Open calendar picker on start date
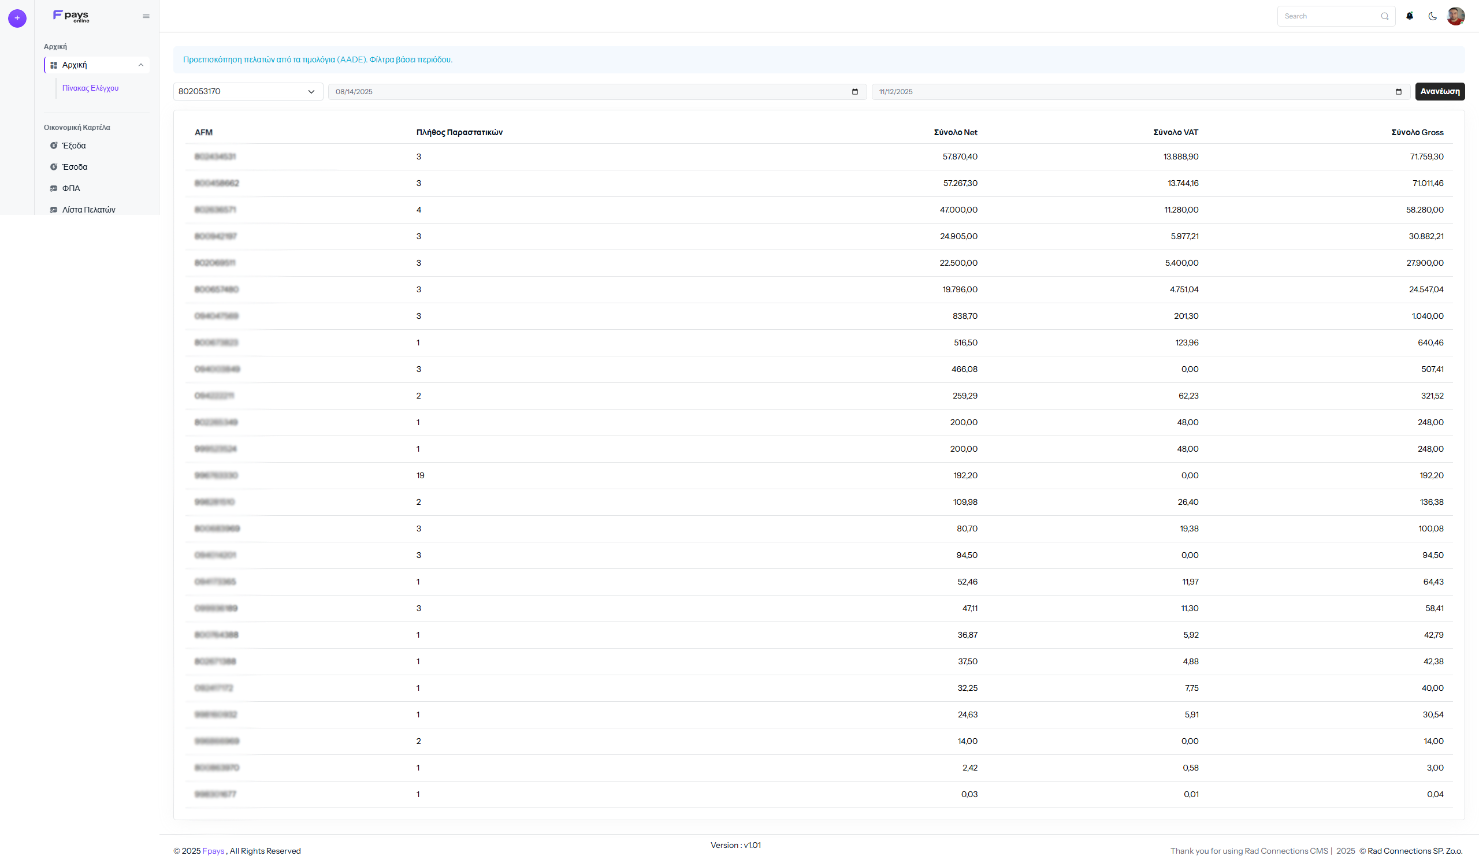 coord(854,91)
